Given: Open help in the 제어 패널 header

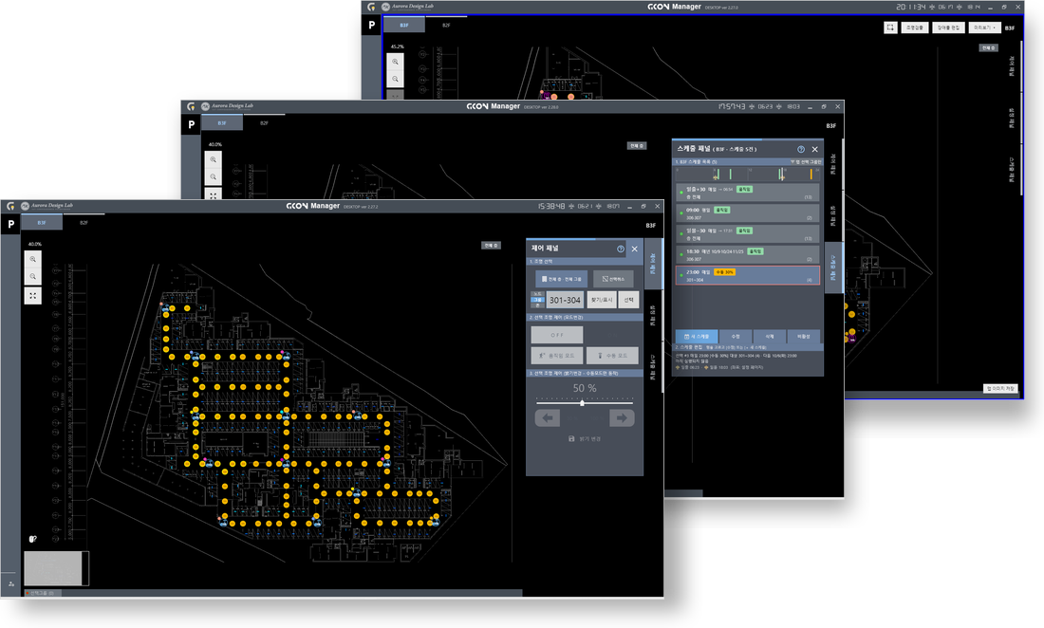Looking at the screenshot, I should pos(621,249).
